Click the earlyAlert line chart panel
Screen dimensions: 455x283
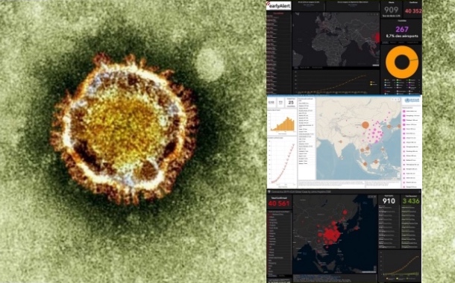(336, 82)
